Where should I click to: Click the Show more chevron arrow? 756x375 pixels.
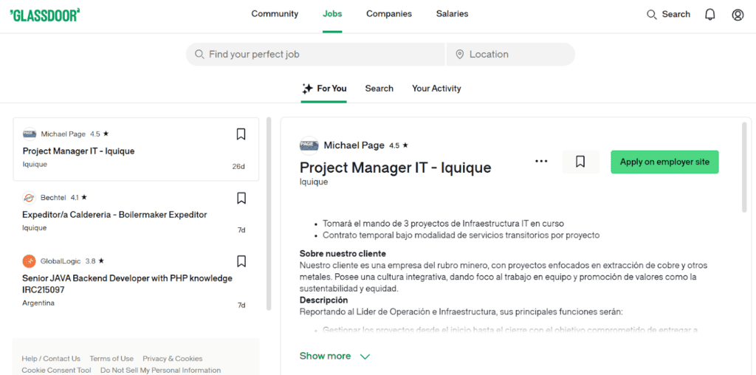(x=365, y=357)
